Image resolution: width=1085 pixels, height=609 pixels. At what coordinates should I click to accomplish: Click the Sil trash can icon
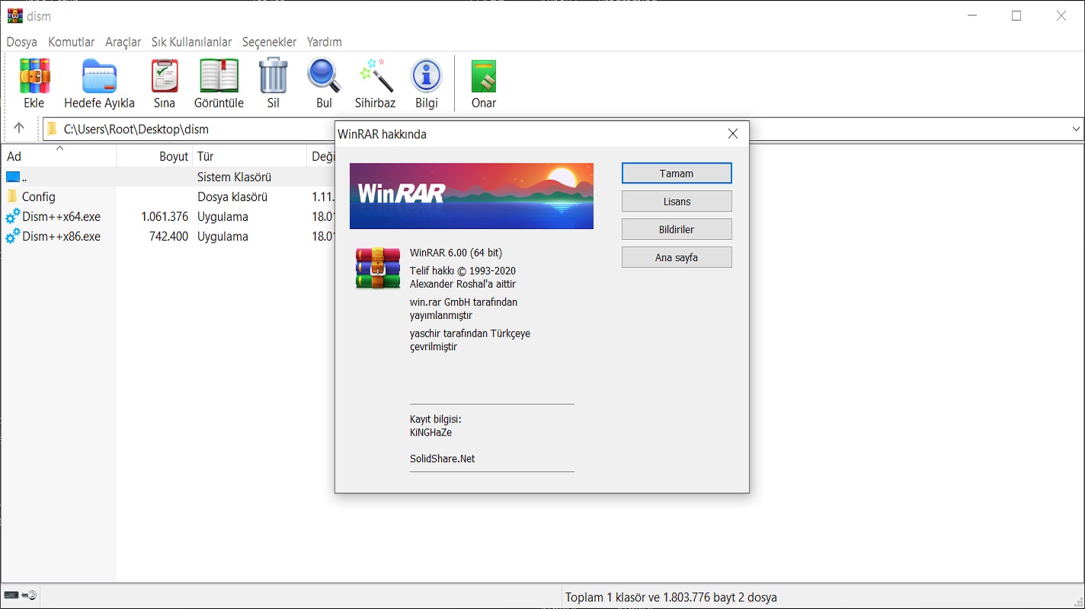(273, 78)
